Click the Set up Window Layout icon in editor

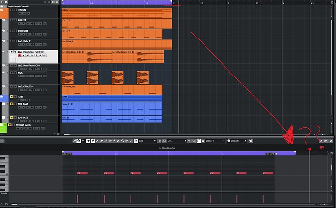tap(326, 141)
